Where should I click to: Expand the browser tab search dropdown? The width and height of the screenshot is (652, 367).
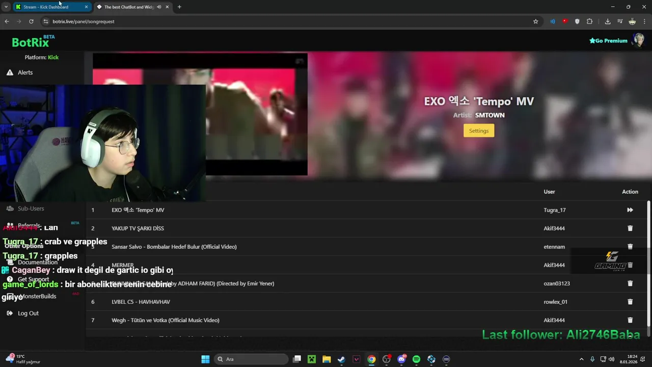6,7
